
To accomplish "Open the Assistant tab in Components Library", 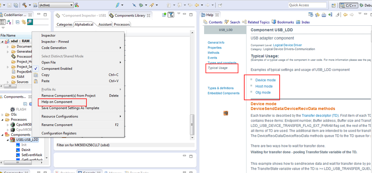I will point(105,25).
